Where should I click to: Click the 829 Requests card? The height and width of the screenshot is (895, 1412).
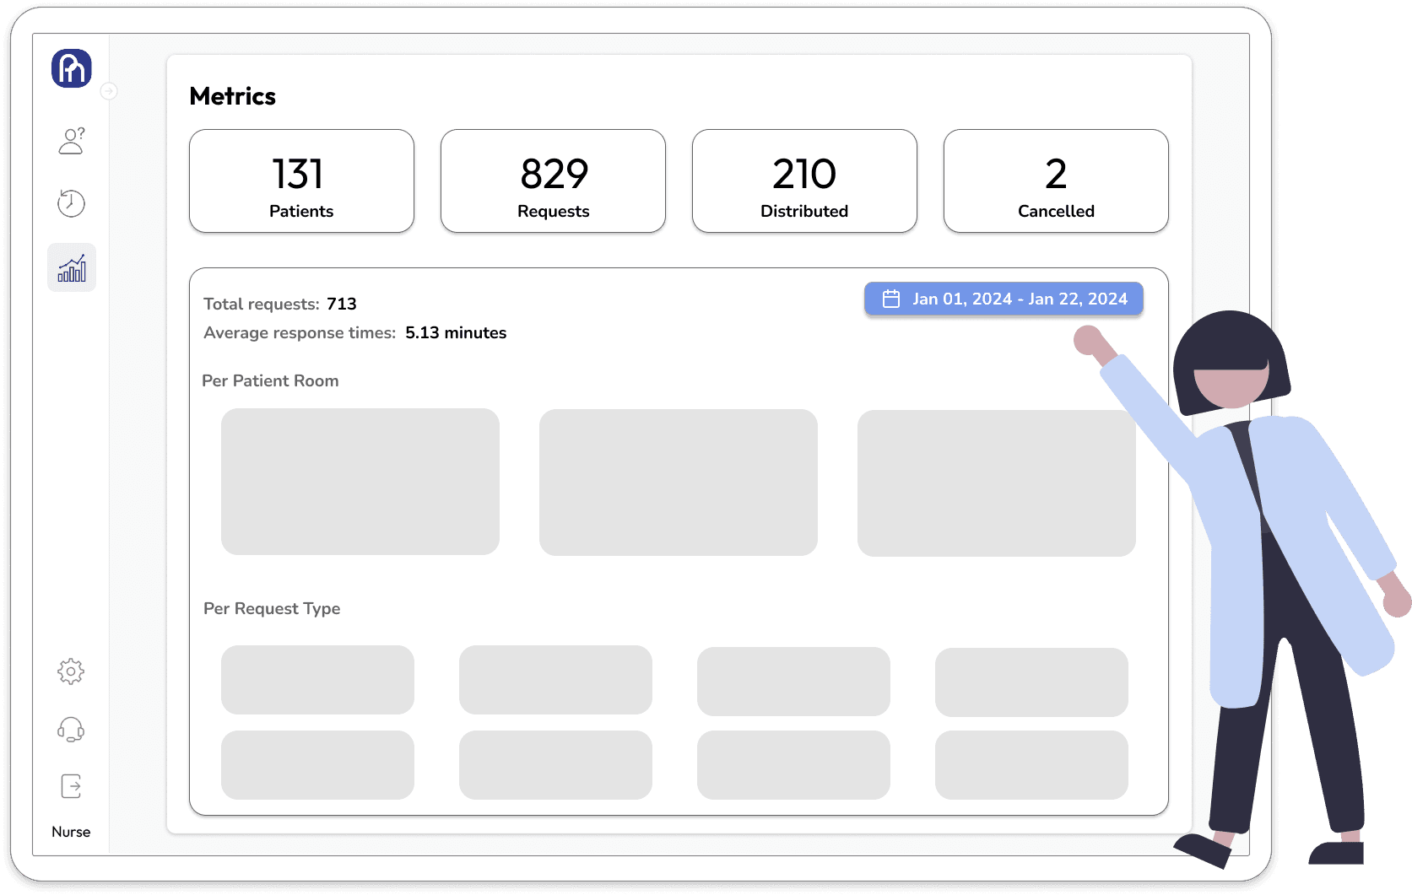pos(553,181)
